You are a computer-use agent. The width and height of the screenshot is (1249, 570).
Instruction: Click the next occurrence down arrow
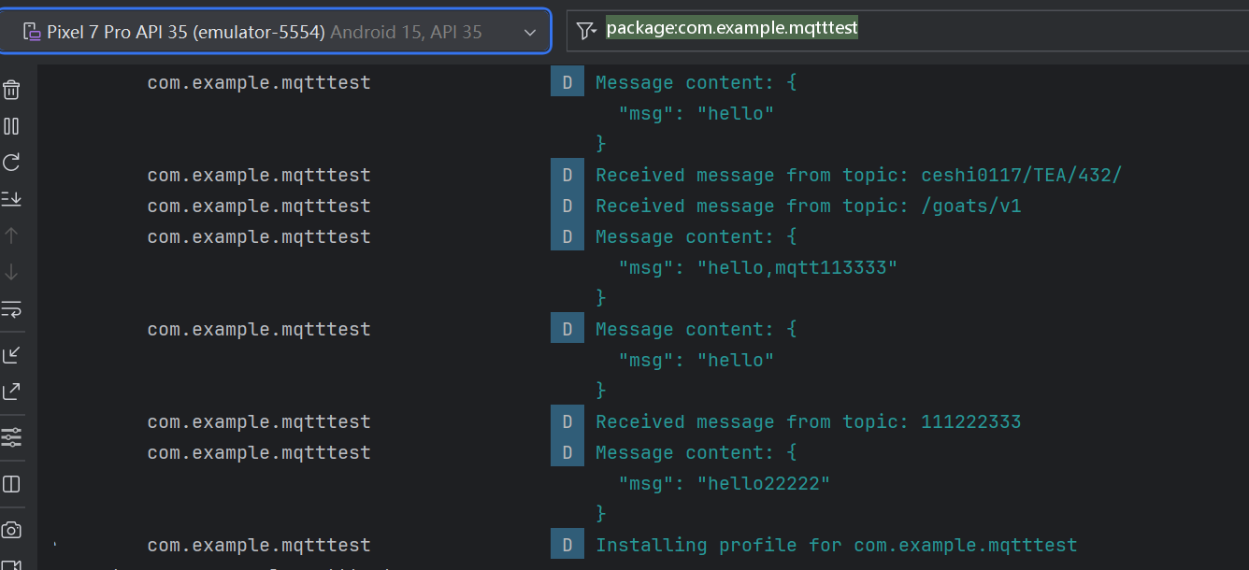click(11, 272)
